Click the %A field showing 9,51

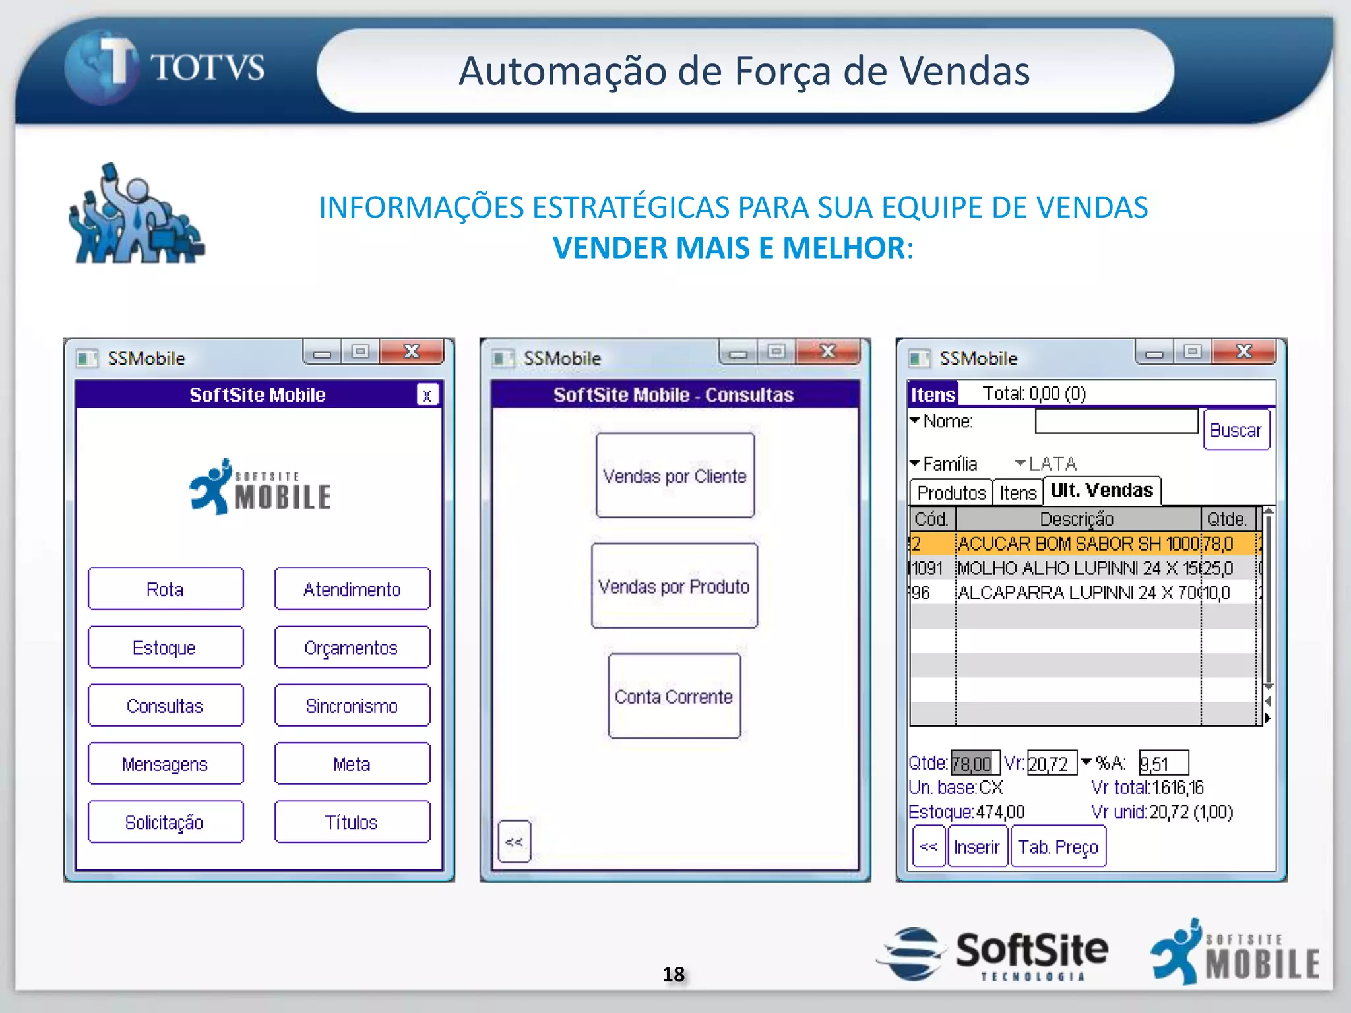(x=1164, y=763)
